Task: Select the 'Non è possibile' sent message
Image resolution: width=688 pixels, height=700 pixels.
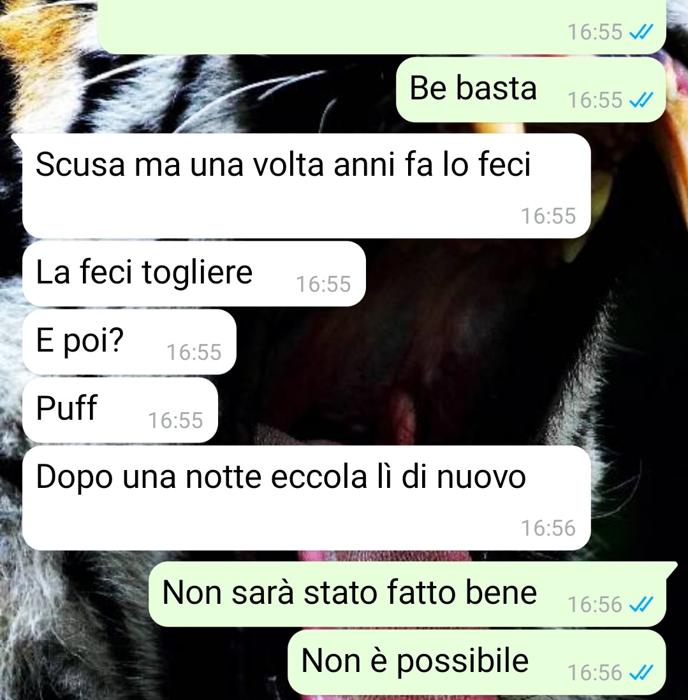Action: coord(476,662)
